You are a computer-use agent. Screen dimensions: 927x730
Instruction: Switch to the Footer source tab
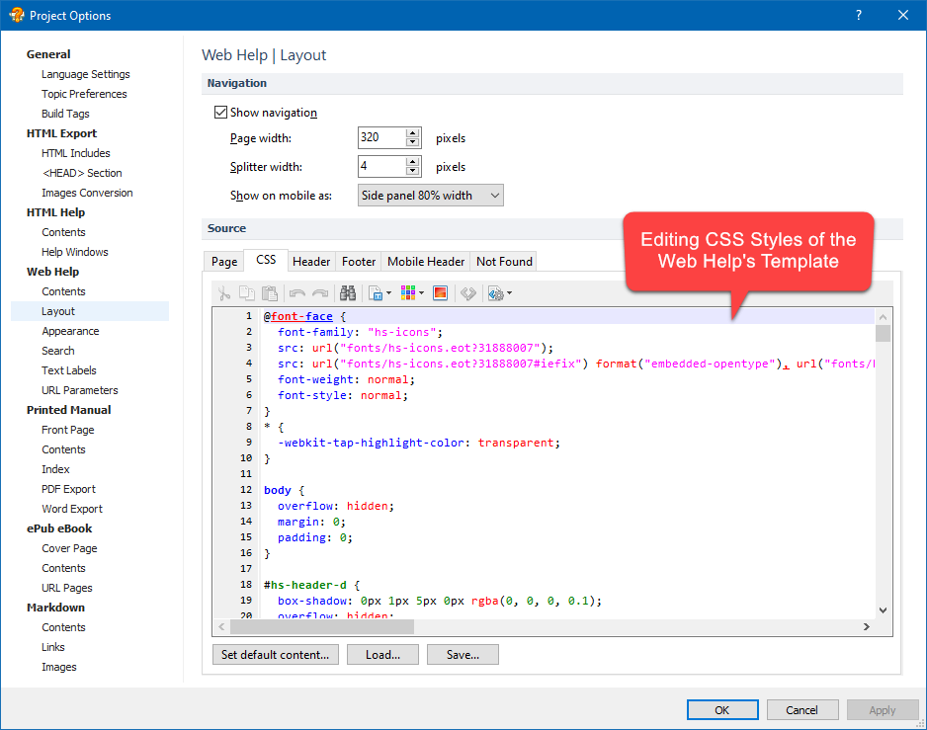click(x=359, y=261)
